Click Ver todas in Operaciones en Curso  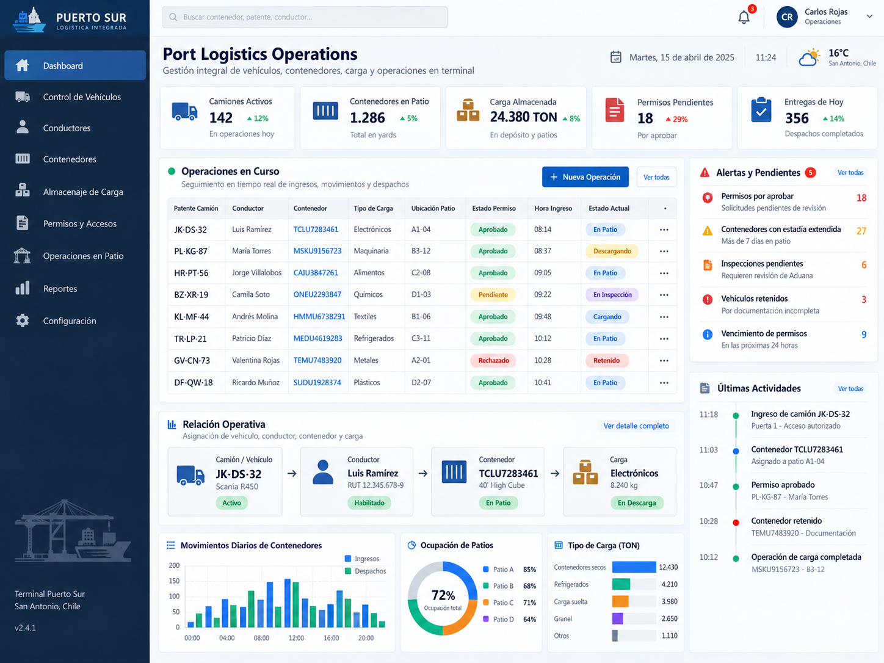[x=657, y=177]
